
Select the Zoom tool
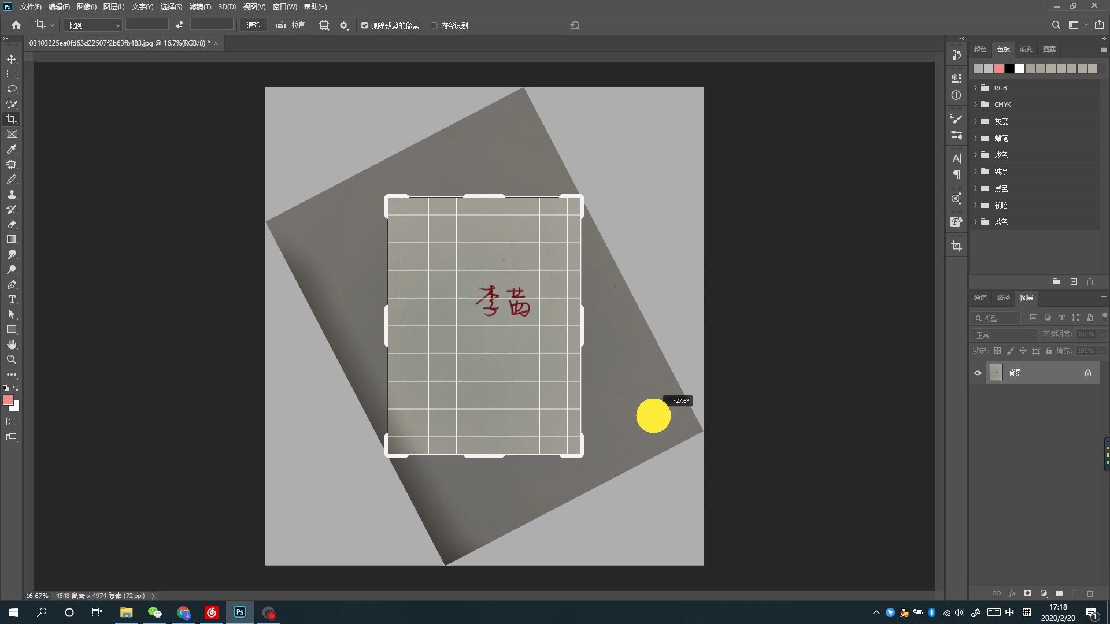10,359
